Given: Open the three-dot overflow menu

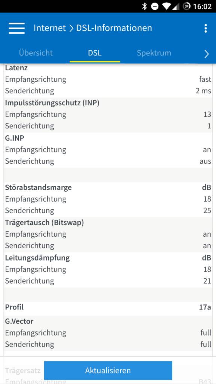Looking at the screenshot, I should (205, 28).
